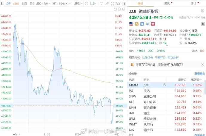Open 认股(34) warrants link
This screenshot has width=206, height=136.
click(x=147, y=57)
